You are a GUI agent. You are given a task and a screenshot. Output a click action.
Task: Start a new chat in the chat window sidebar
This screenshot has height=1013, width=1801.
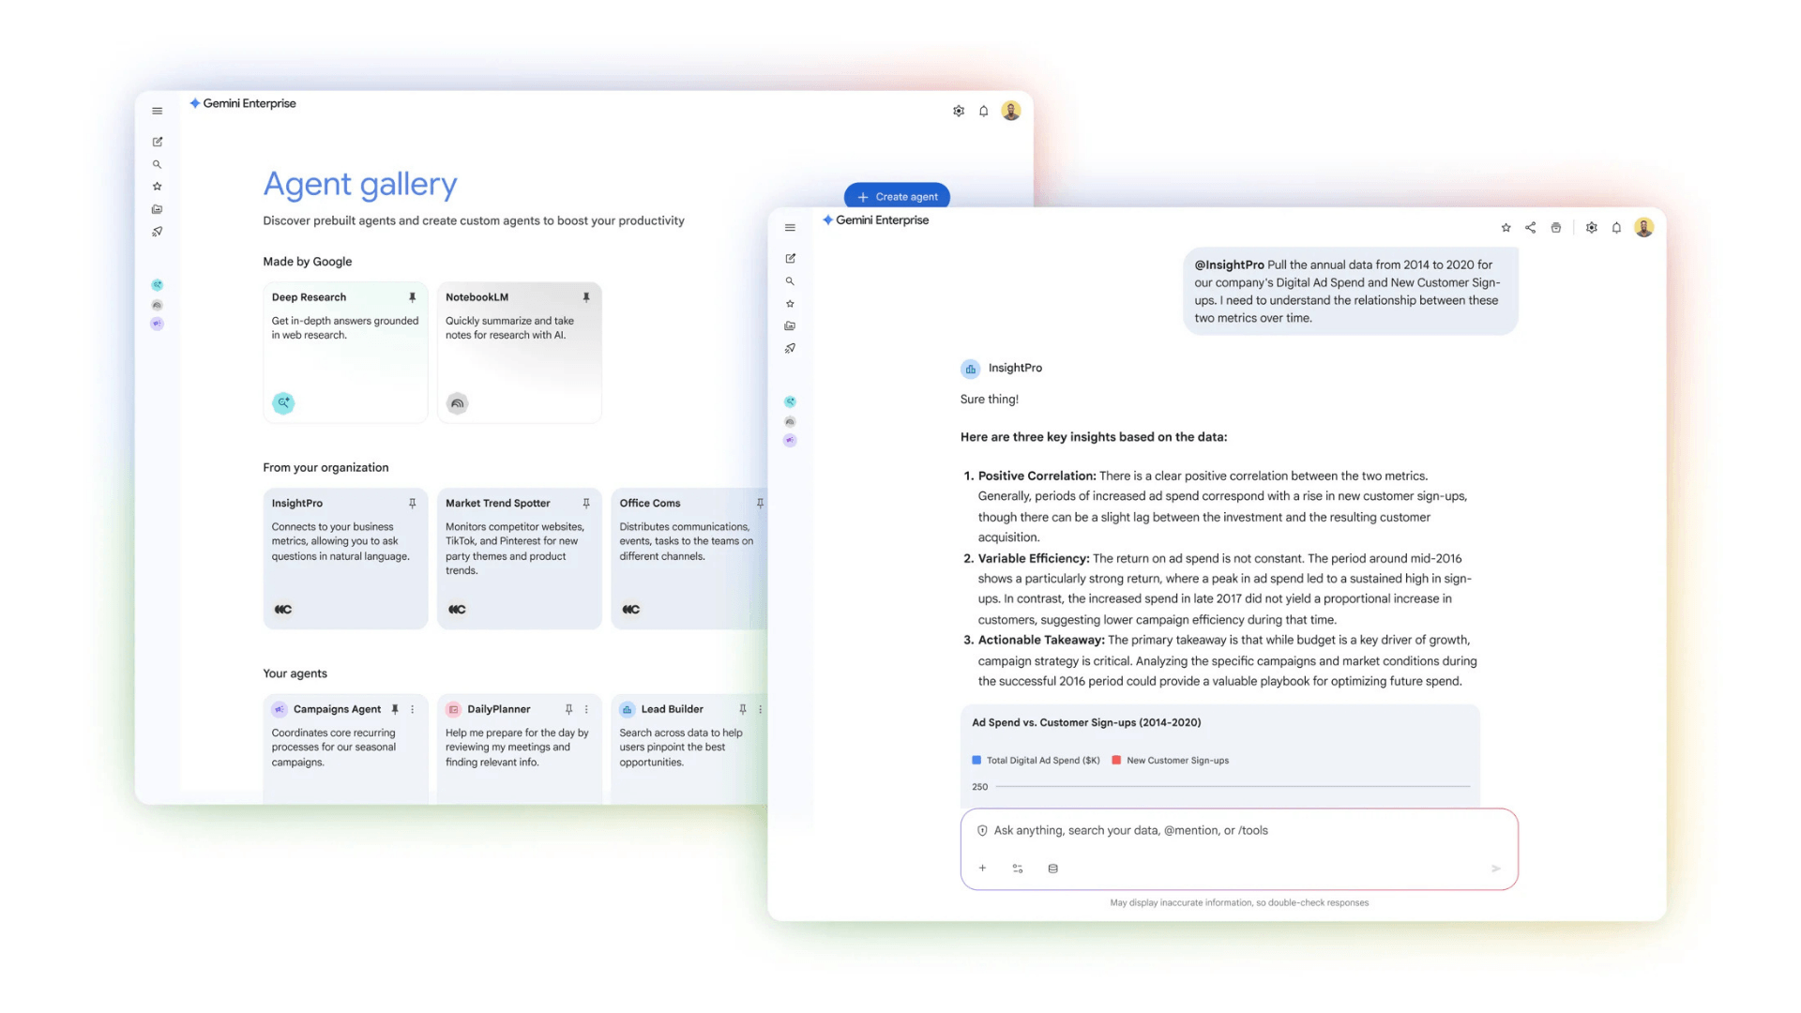(790, 259)
